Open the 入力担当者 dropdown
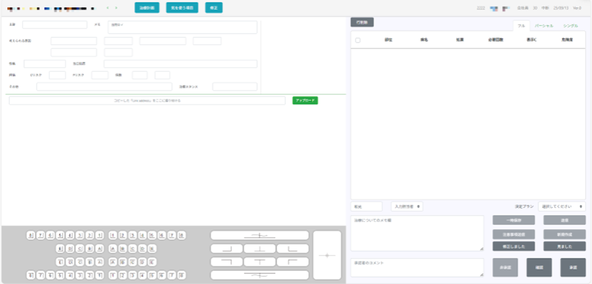The image size is (592, 284). (406, 206)
